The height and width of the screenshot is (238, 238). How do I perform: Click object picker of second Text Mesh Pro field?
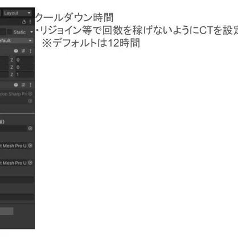30,163
